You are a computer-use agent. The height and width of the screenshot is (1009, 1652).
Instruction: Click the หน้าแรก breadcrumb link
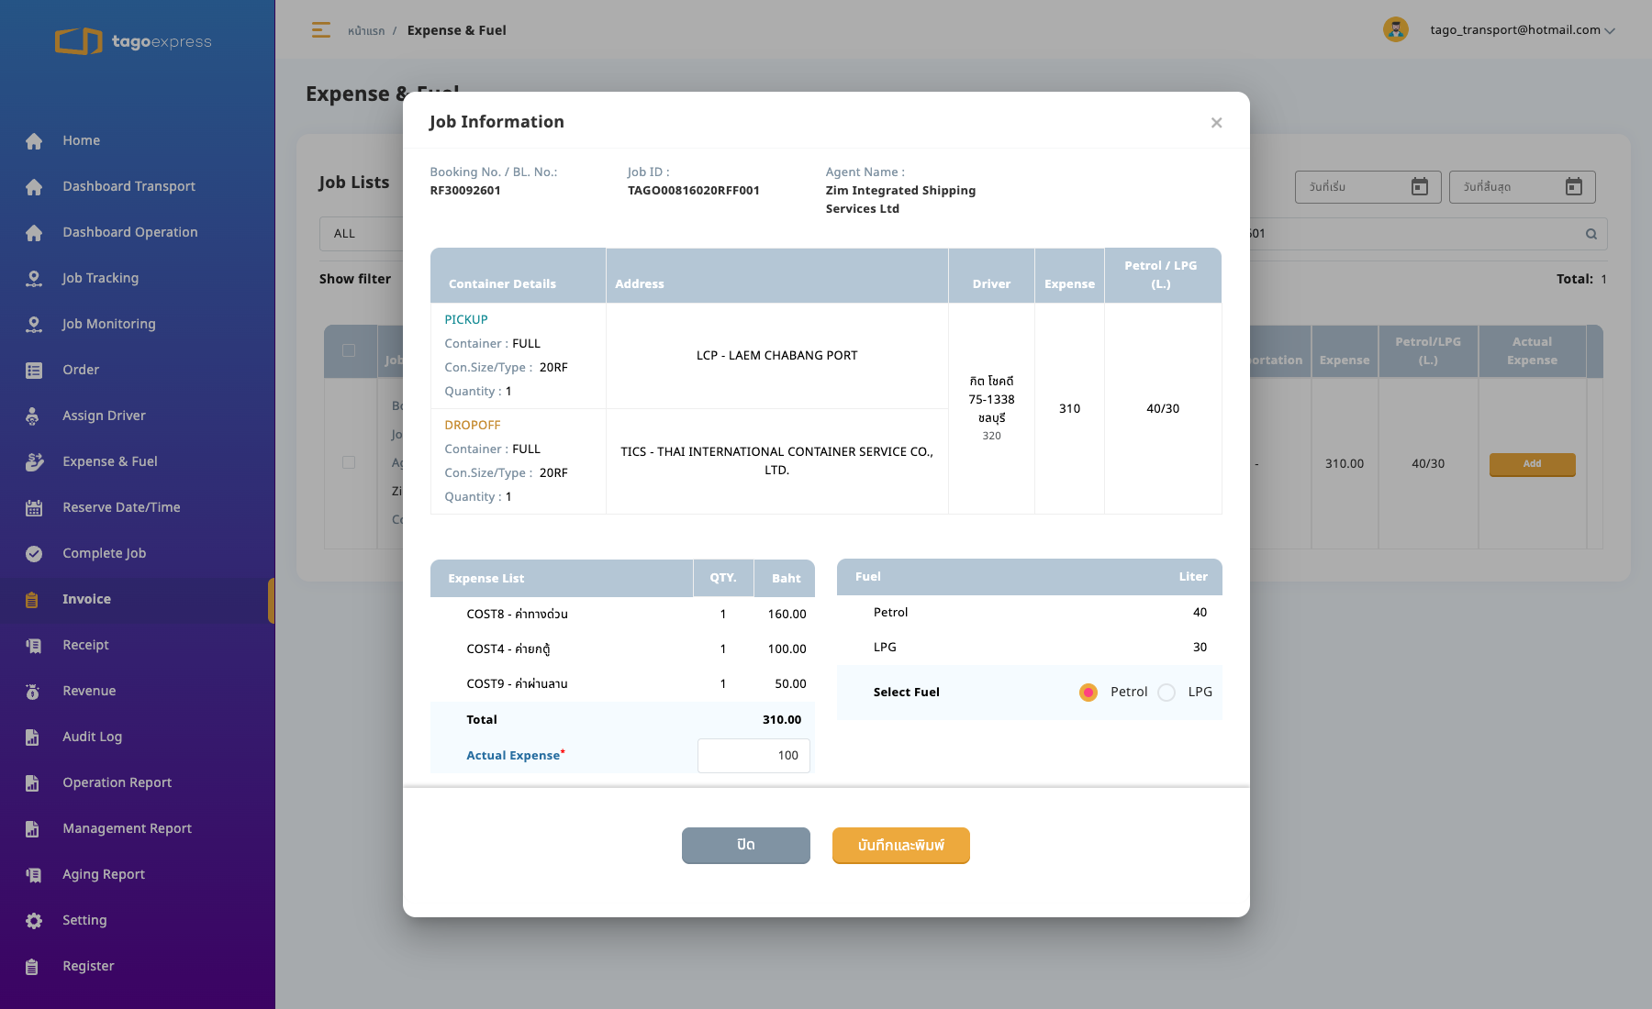pos(365,31)
